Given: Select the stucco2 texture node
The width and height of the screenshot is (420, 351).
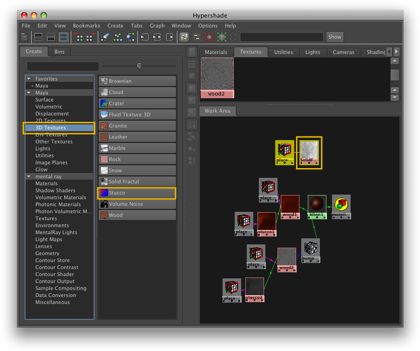Looking at the screenshot, I should pyautogui.click(x=254, y=290).
